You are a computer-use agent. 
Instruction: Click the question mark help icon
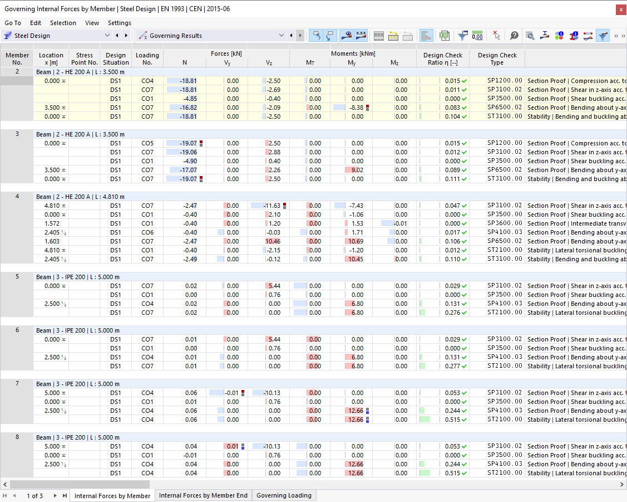coord(514,35)
